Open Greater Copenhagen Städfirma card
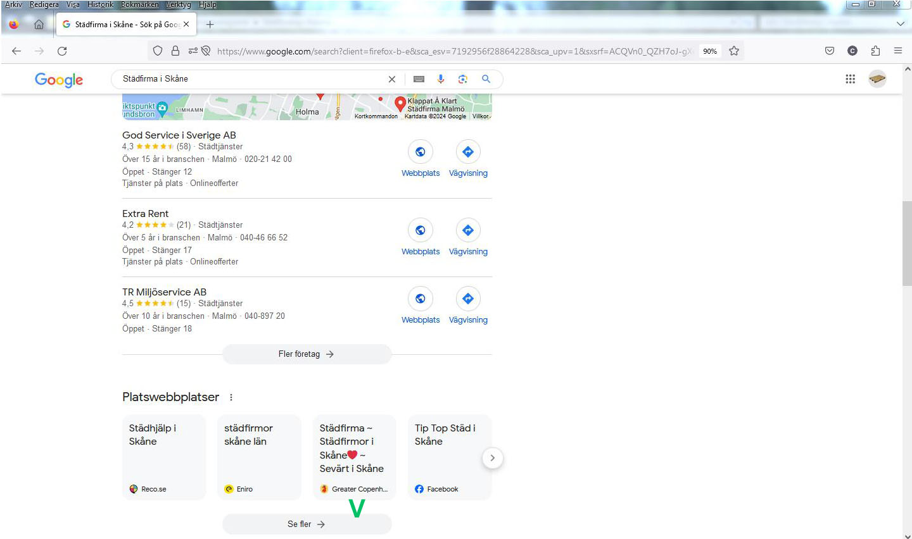Image resolution: width=912 pixels, height=539 pixels. point(355,457)
